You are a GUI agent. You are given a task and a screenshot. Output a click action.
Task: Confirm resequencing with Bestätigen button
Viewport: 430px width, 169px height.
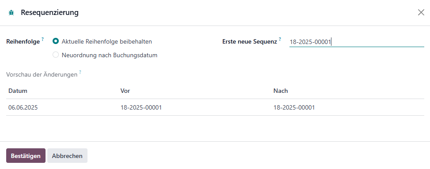(x=26, y=156)
